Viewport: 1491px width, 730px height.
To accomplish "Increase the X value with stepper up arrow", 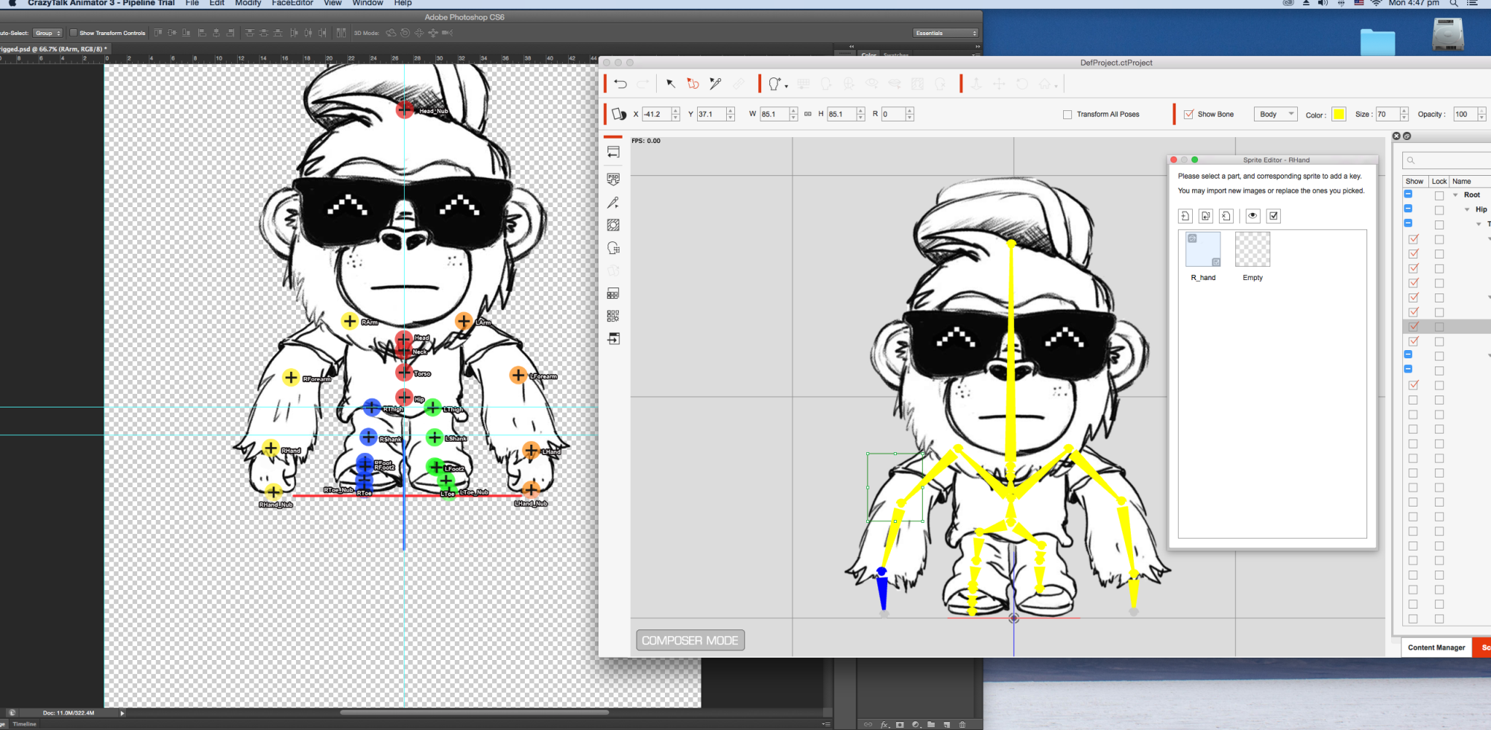I will [x=675, y=110].
